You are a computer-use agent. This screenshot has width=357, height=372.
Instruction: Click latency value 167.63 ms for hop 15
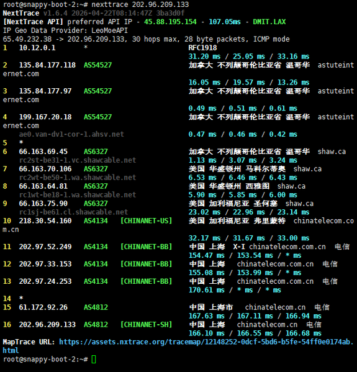[206, 315]
